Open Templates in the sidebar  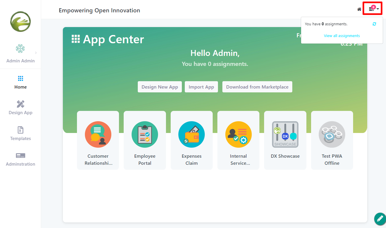[x=21, y=134]
